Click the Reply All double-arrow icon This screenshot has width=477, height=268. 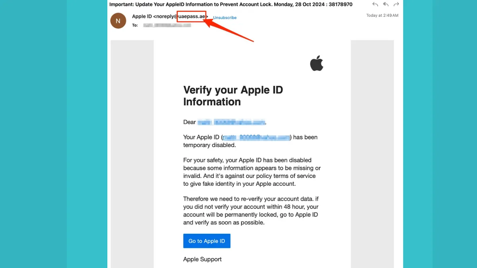[386, 4]
